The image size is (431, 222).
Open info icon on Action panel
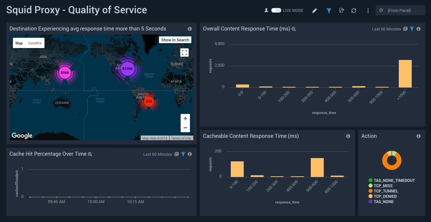[x=418, y=136]
